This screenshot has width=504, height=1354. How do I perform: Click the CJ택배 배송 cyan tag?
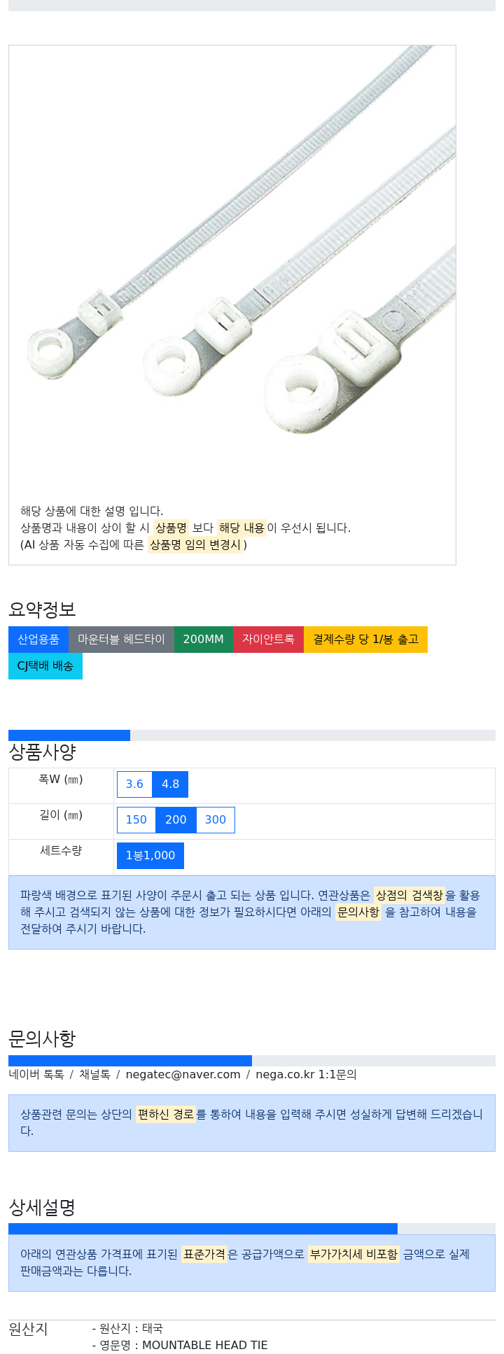(45, 666)
